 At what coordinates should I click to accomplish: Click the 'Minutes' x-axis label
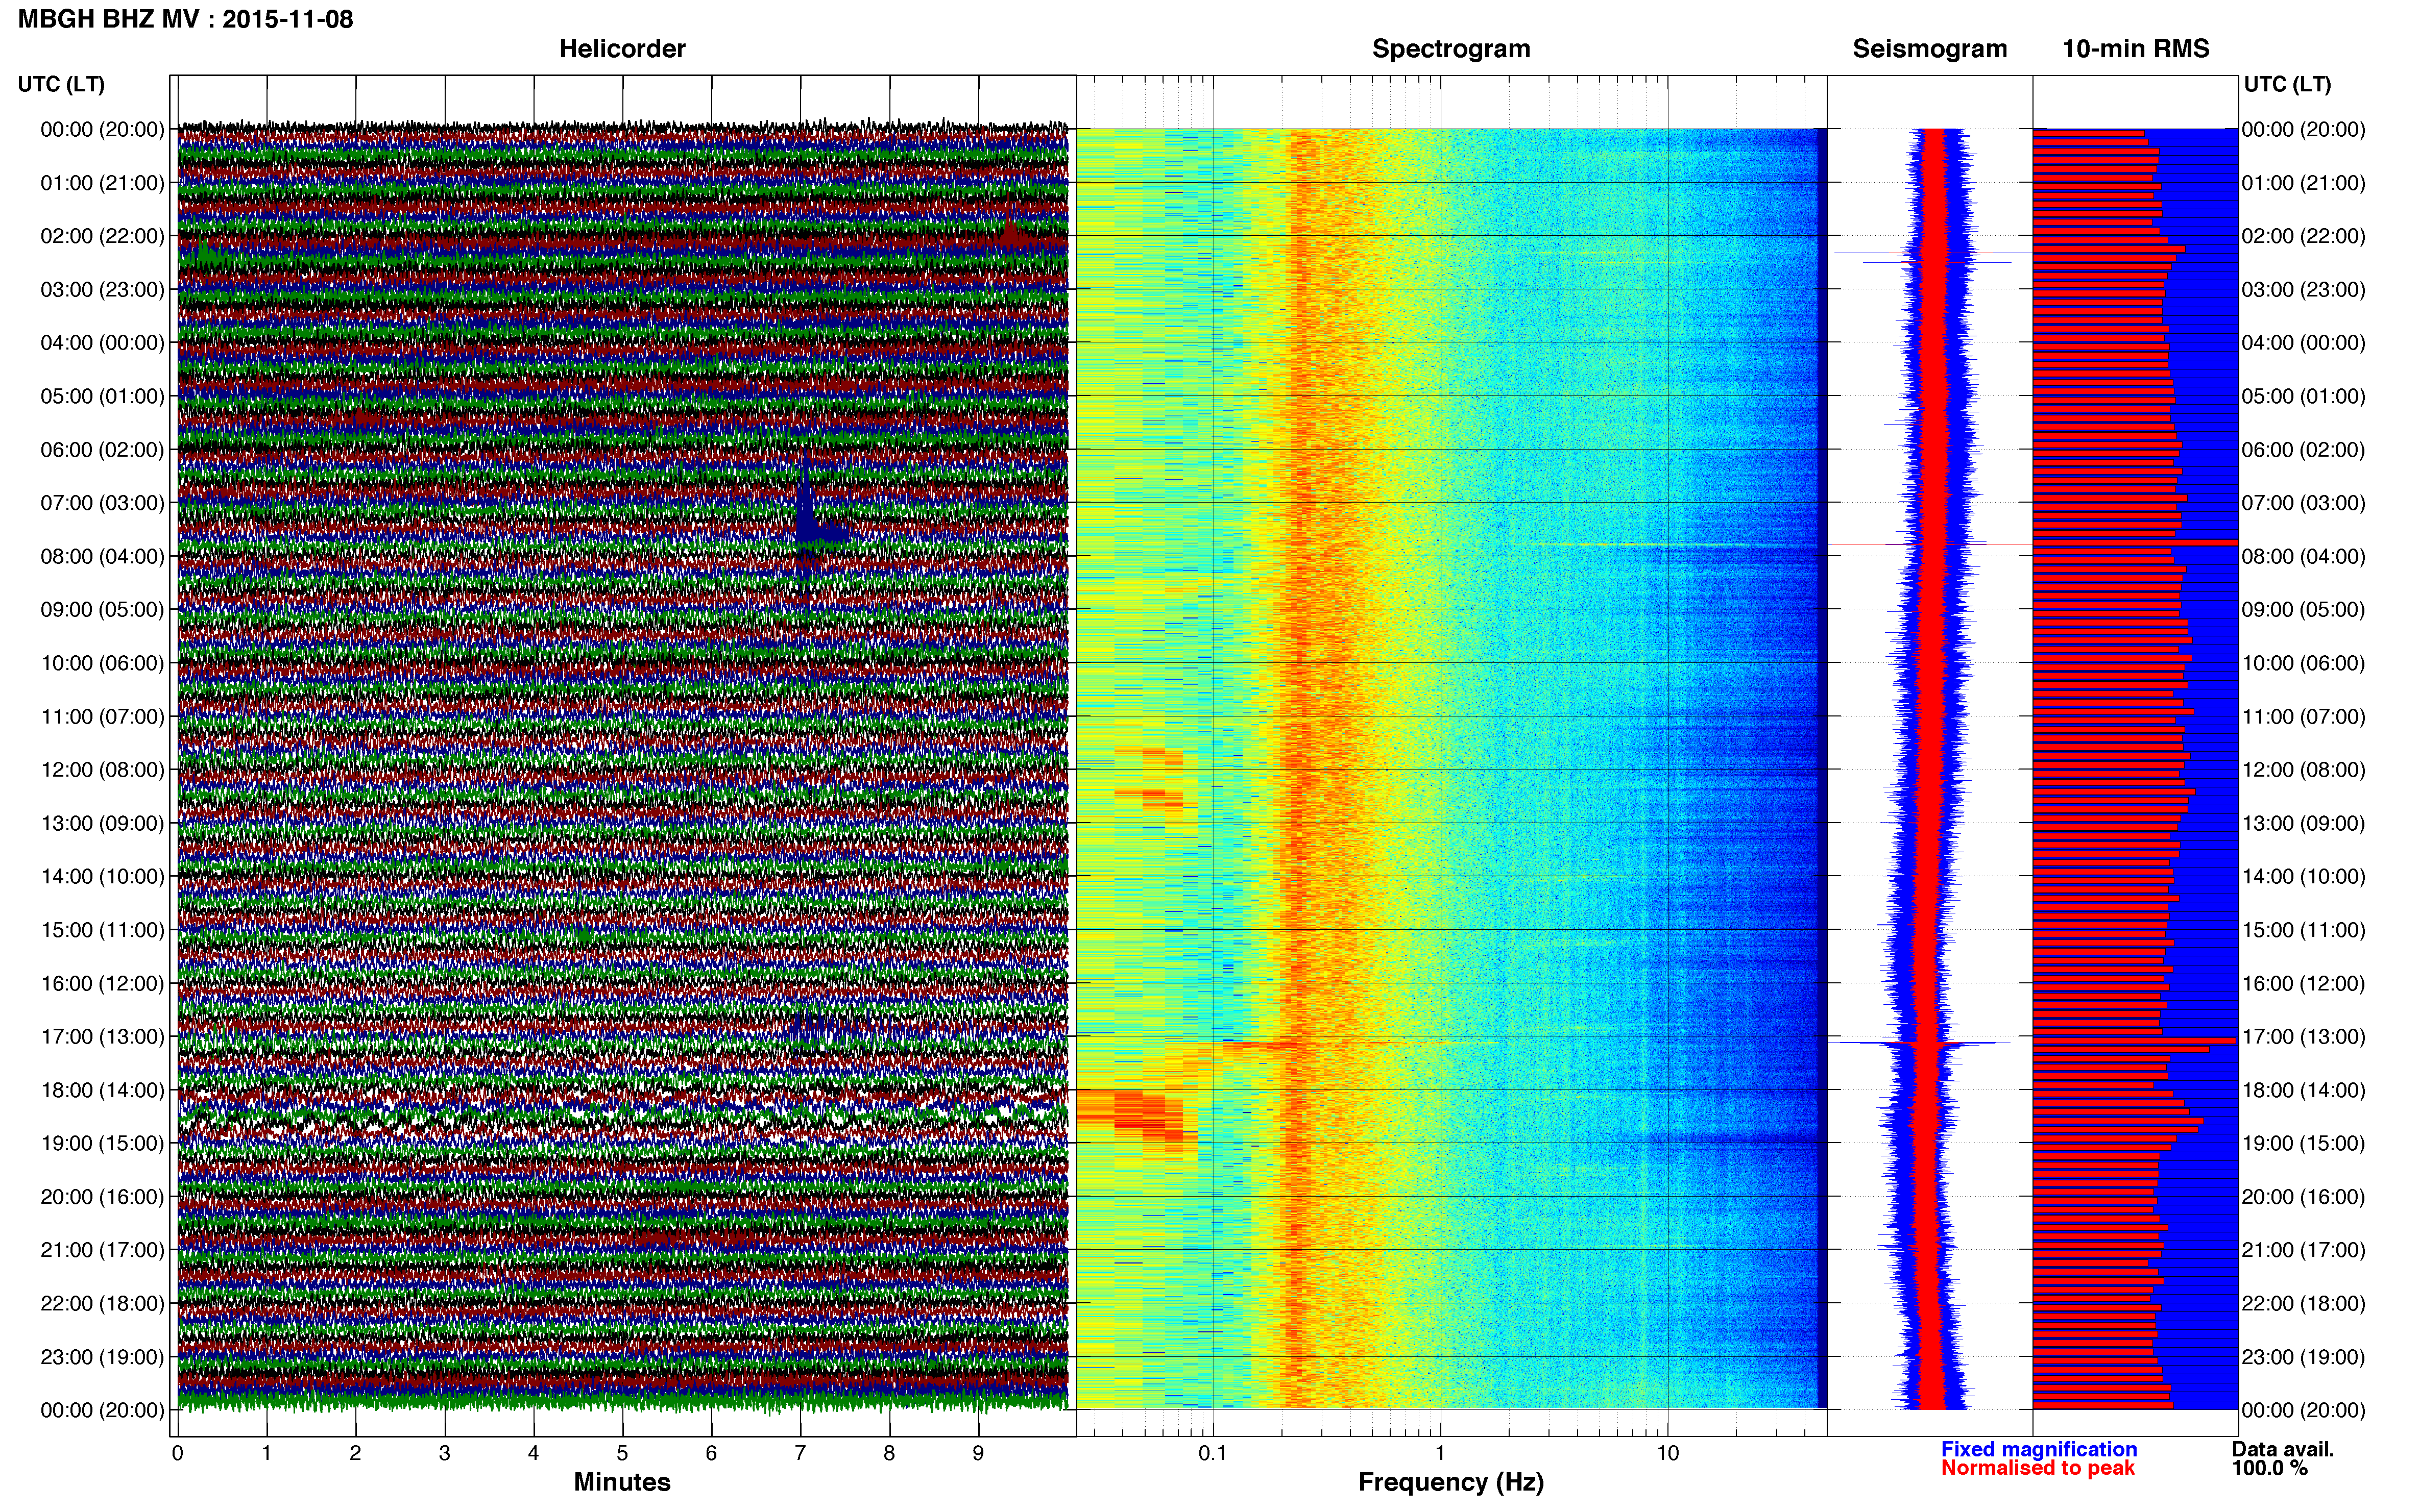coord(621,1482)
